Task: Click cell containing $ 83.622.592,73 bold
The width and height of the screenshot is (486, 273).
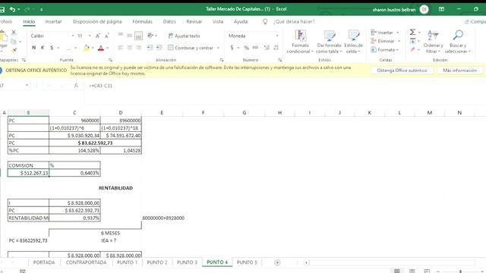Action: (95, 143)
